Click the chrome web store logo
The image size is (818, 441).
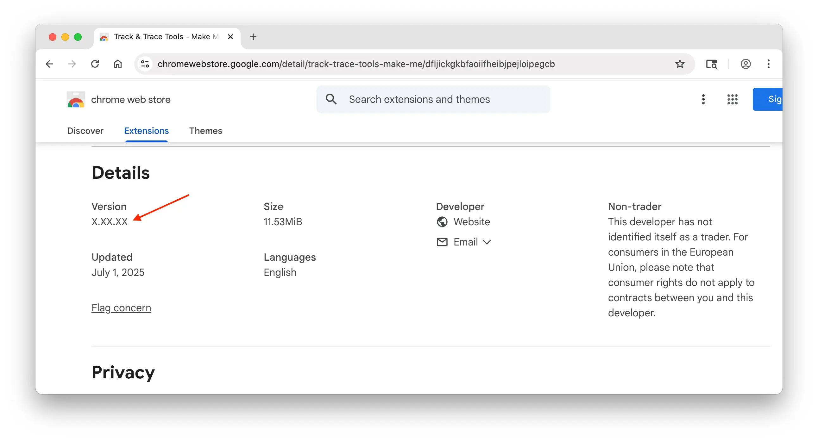[76, 100]
